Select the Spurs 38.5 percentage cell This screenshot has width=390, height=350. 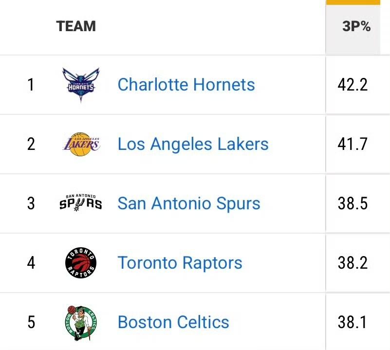[x=352, y=203]
